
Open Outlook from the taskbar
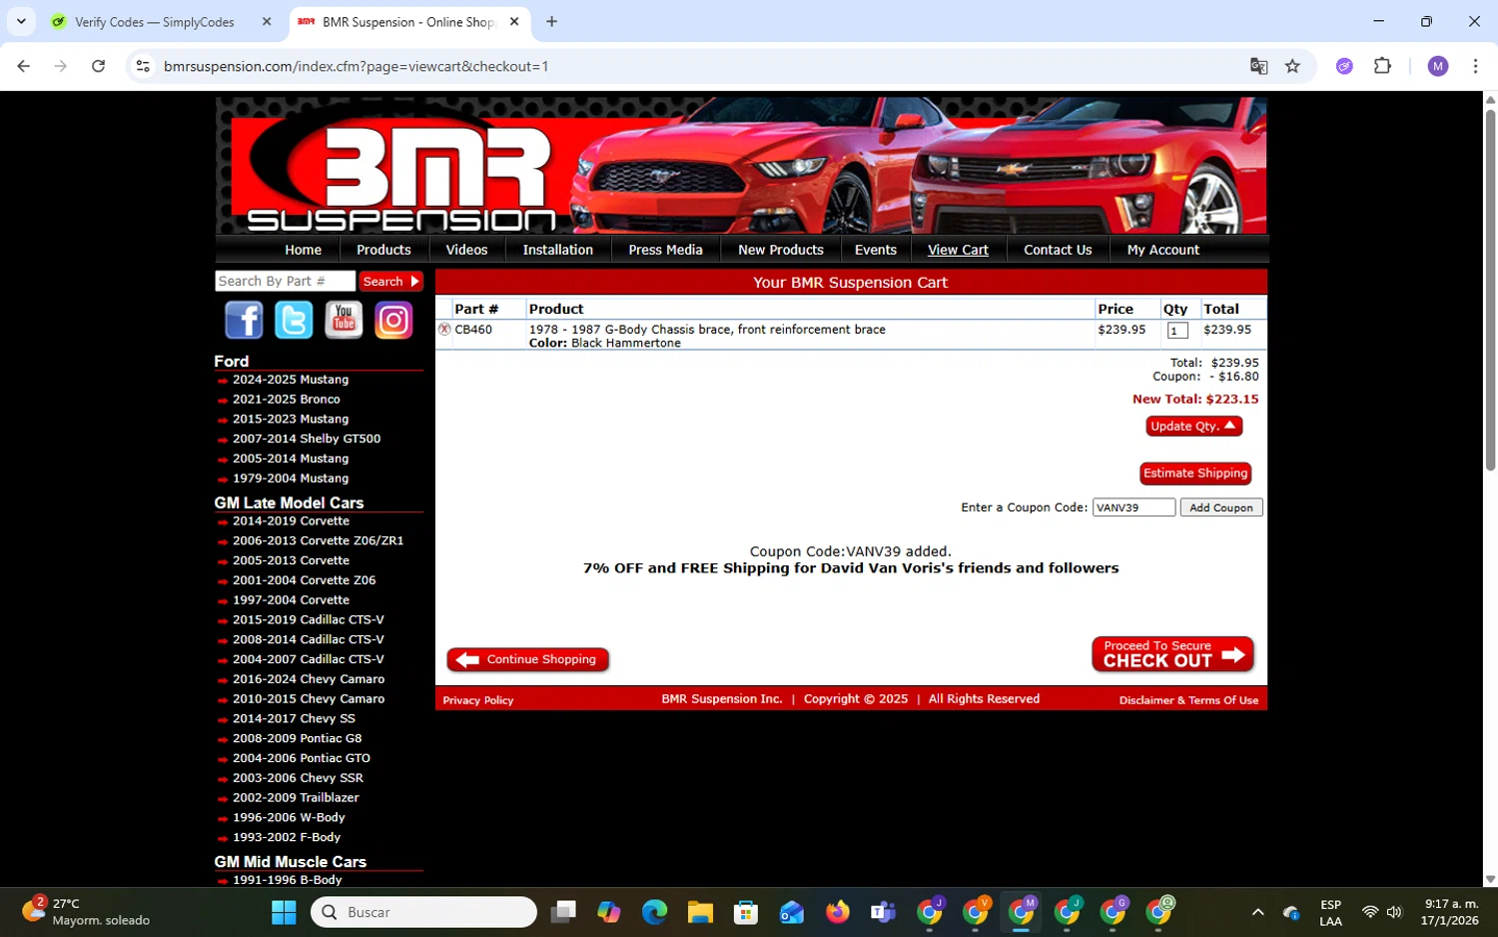pyautogui.click(x=792, y=912)
